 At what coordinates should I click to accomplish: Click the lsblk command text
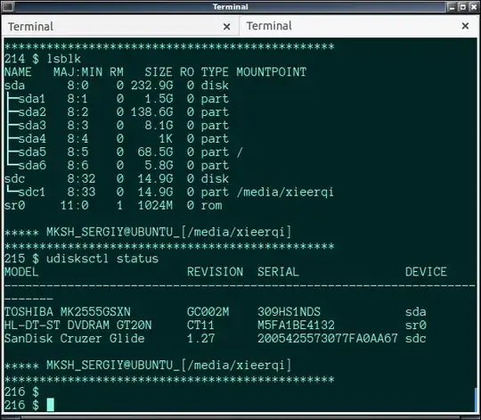64,58
